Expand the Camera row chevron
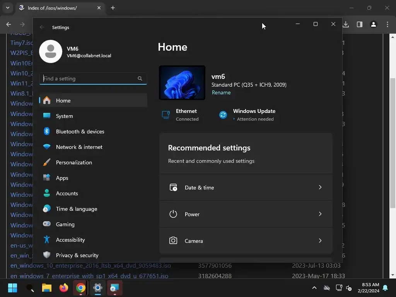Image resolution: width=396 pixels, height=297 pixels. pos(320,241)
